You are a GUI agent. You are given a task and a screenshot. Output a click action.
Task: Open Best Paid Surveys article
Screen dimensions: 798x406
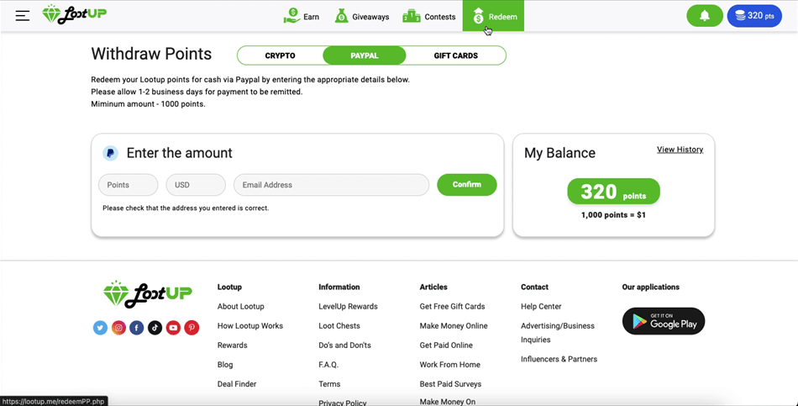(450, 383)
